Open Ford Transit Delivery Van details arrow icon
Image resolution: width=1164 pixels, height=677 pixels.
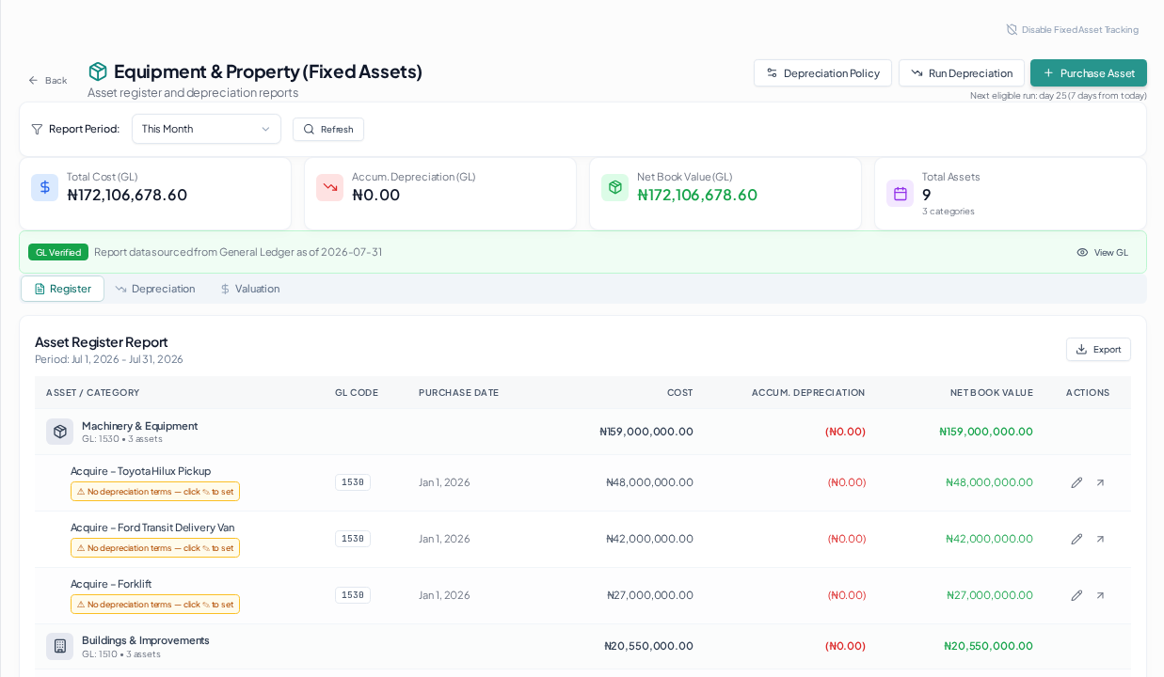click(x=1100, y=539)
